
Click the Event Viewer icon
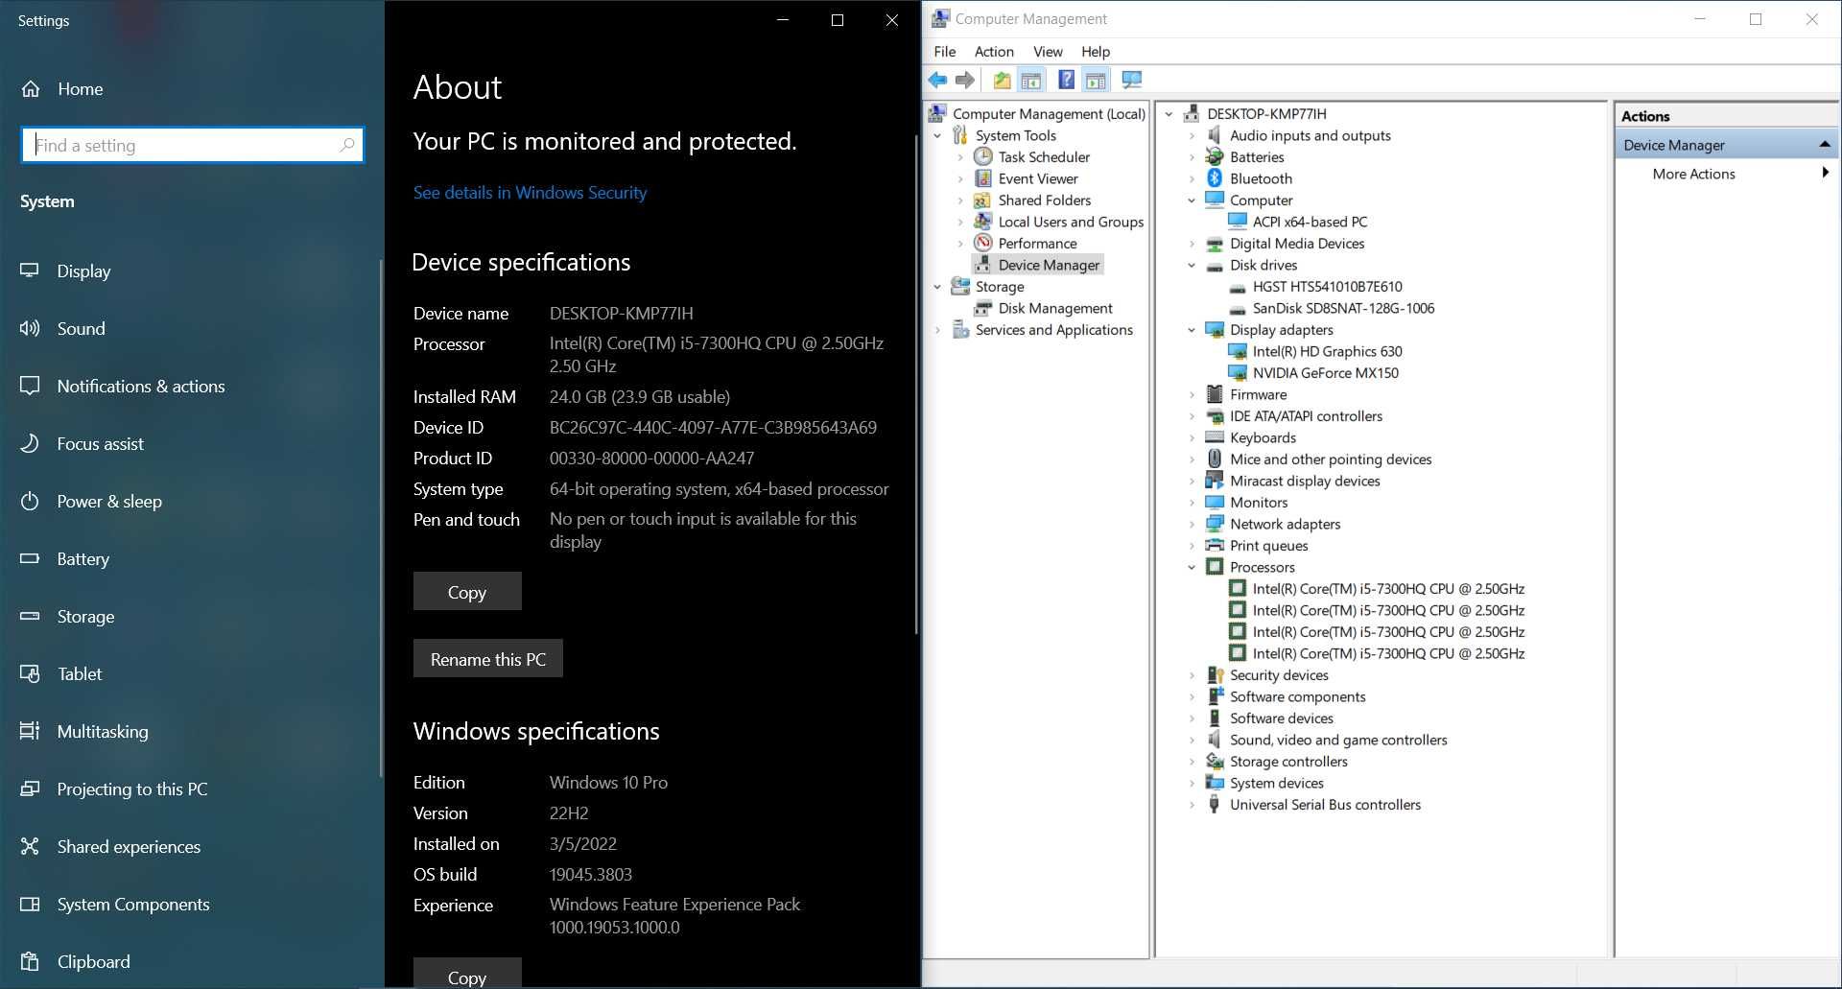[x=982, y=178]
